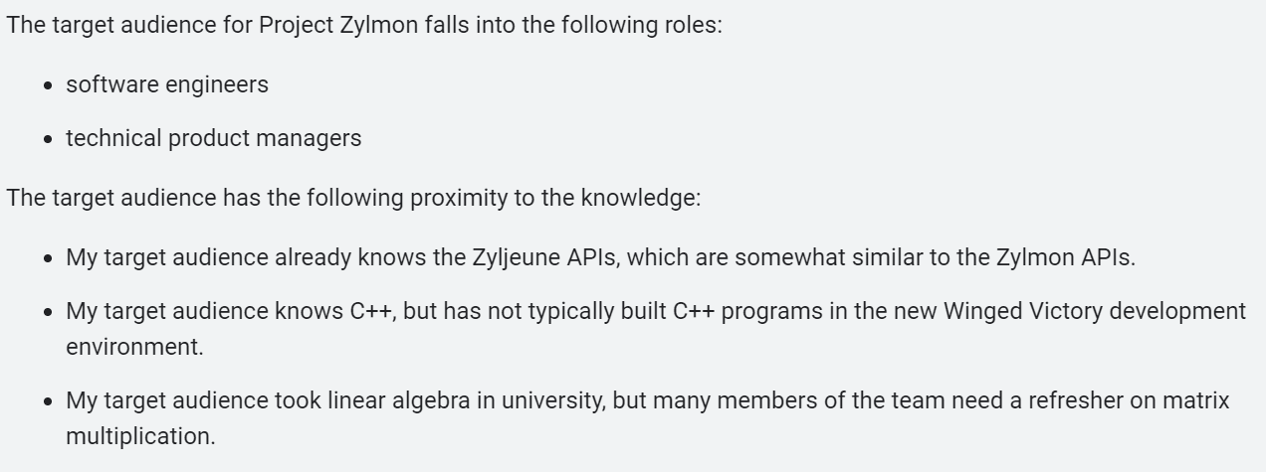
Task: Click the bullet dot before "technical product managers"
Action: click(x=49, y=139)
